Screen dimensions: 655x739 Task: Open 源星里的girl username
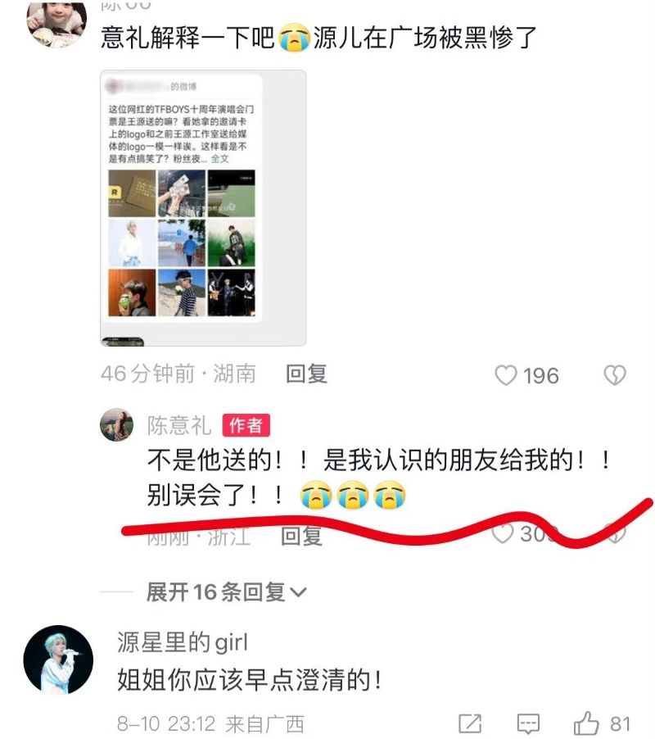click(x=183, y=643)
